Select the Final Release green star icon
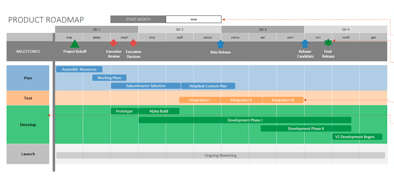Image resolution: width=394 pixels, height=180 pixels. point(328,43)
